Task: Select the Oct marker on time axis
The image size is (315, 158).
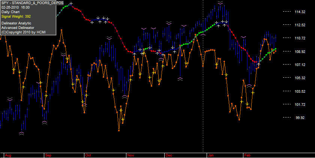Action: (88, 155)
